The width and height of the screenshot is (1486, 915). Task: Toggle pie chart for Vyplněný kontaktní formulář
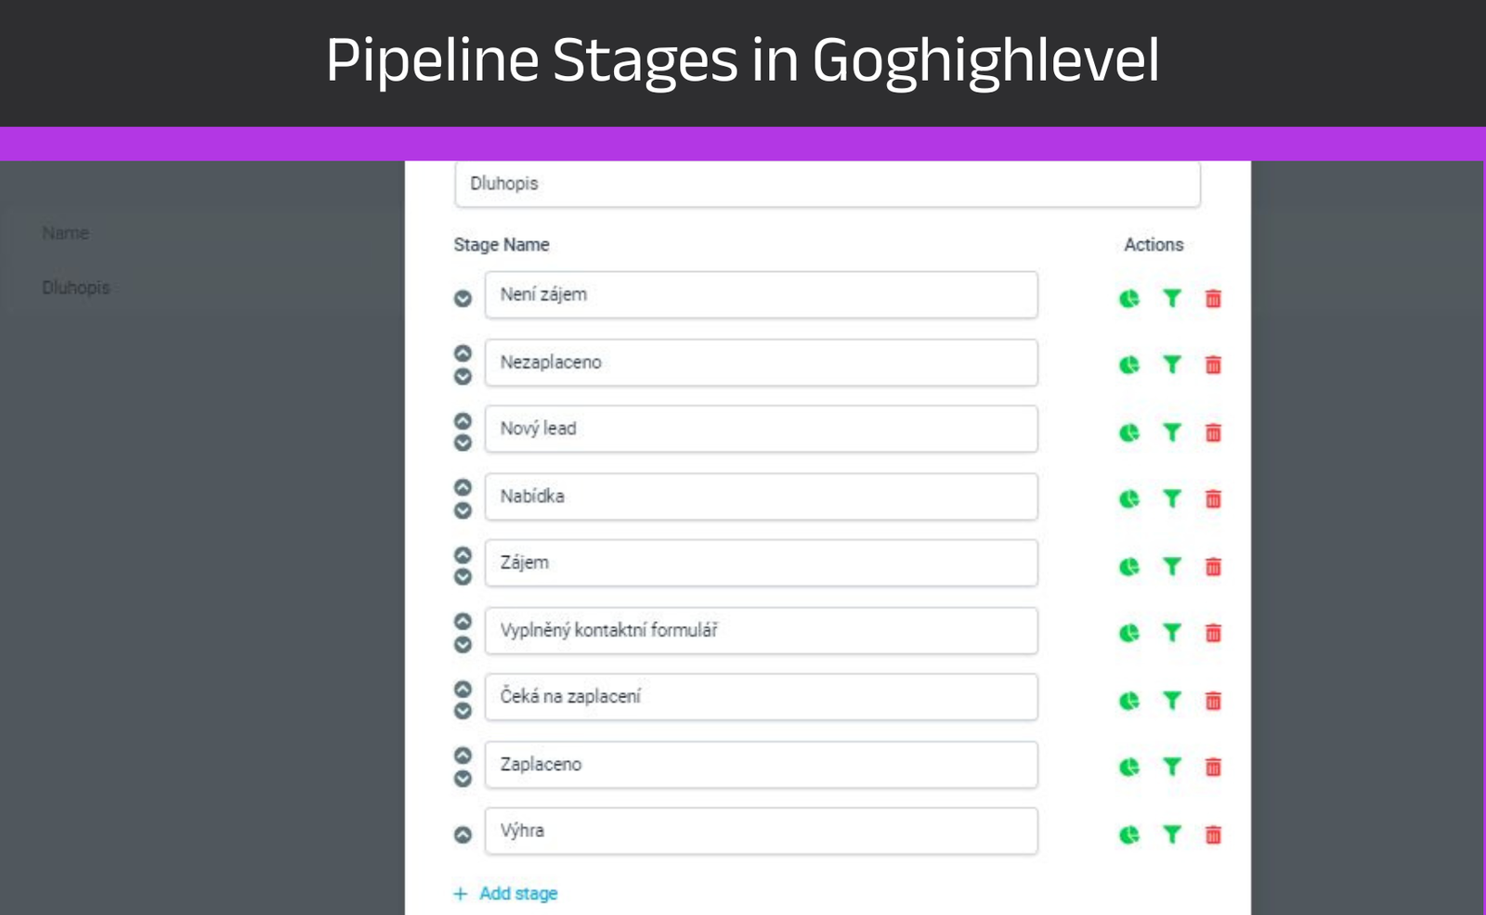(x=1129, y=633)
